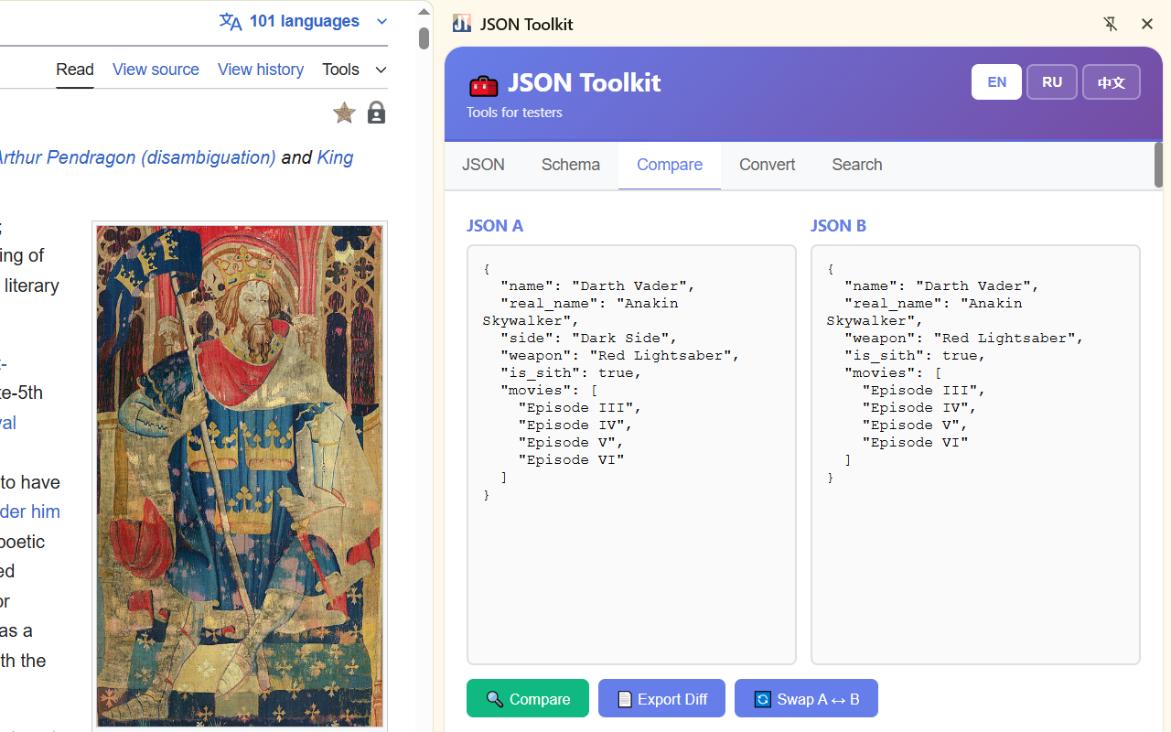Expand the 101 languages dropdown arrow
Viewport: 1171px width, 732px height.
381,22
